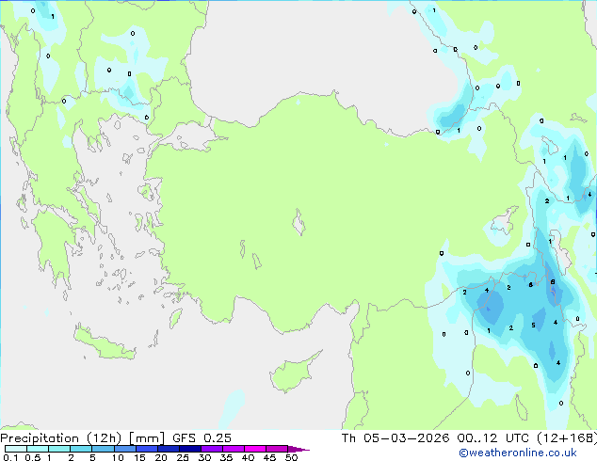Click the 'GFS 0.25' model label

[x=202, y=438]
